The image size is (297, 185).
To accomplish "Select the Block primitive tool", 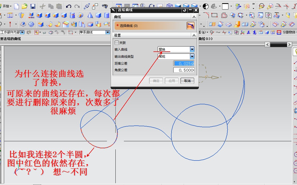I will 98,15.
